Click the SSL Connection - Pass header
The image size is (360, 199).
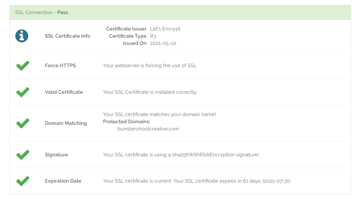[42, 12]
